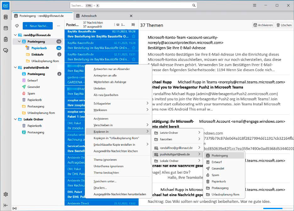Open the Settings gear icon

pos(6,194)
